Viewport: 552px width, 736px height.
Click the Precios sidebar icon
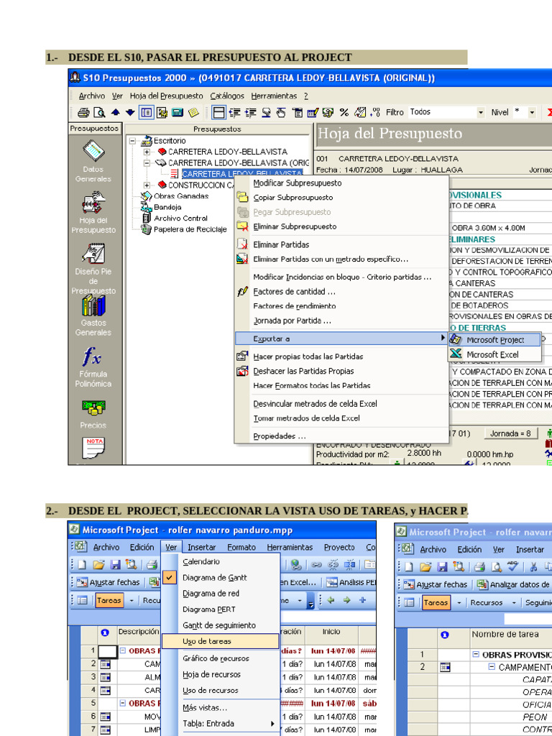click(x=93, y=408)
